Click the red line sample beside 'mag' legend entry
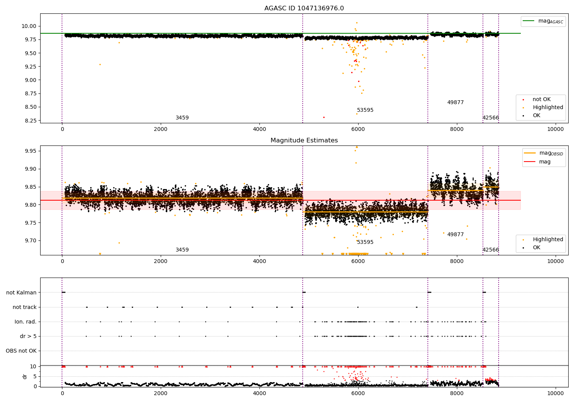 [530, 162]
